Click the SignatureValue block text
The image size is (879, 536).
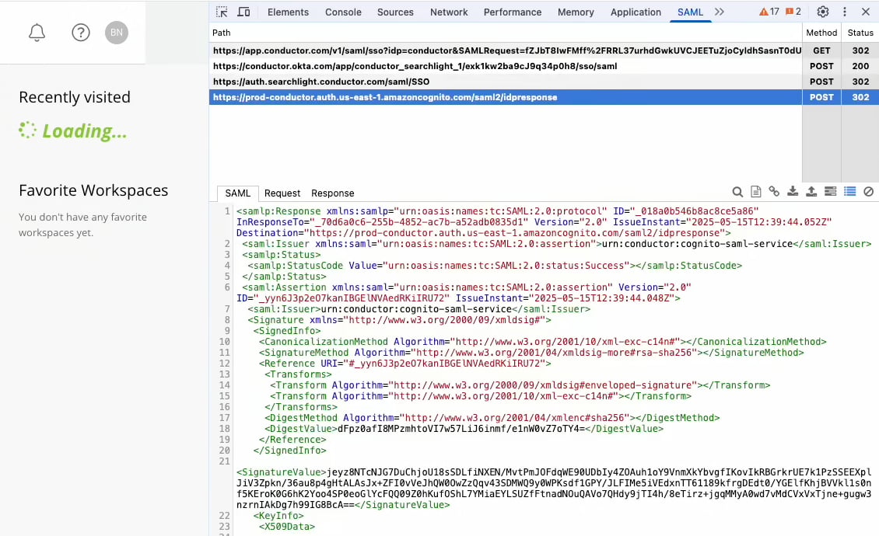[554, 489]
